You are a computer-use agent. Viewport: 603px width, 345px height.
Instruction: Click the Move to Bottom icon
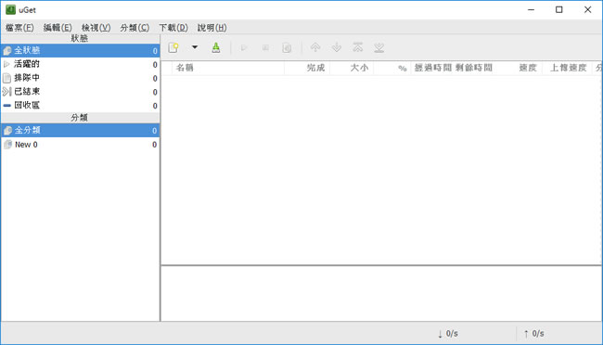pyautogui.click(x=379, y=47)
